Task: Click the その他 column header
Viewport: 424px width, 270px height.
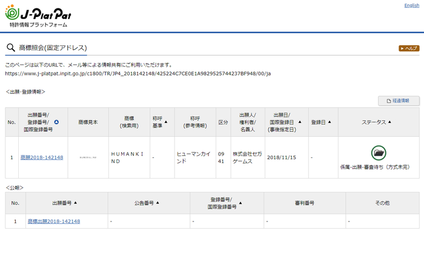Action: pyautogui.click(x=382, y=203)
